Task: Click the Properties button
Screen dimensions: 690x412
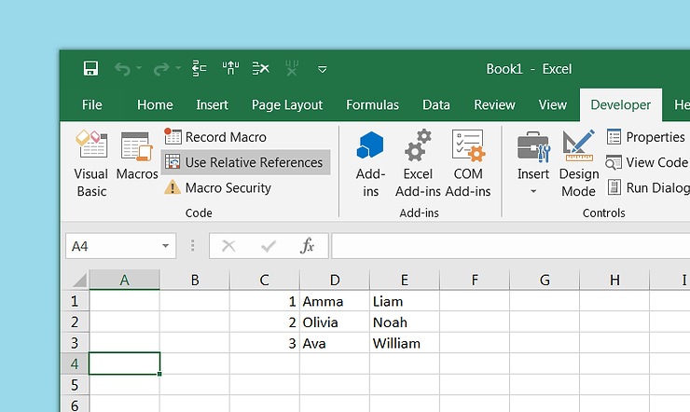Action: tap(646, 137)
